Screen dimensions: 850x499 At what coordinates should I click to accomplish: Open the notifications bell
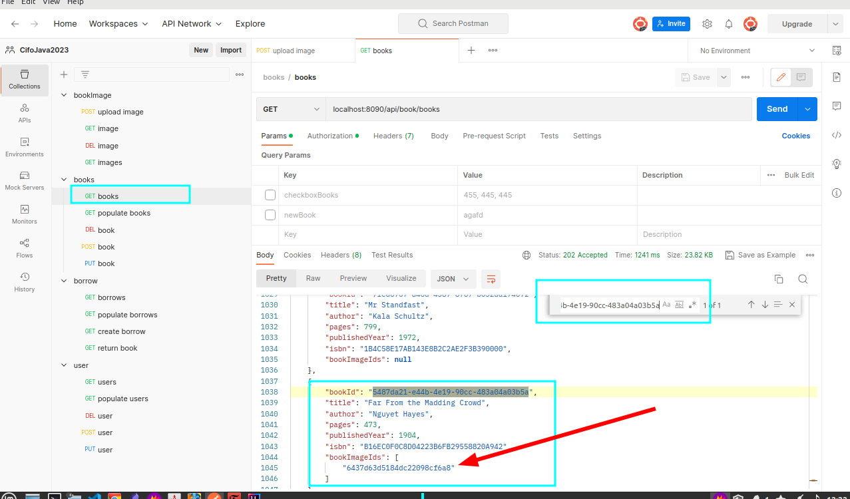tap(729, 24)
